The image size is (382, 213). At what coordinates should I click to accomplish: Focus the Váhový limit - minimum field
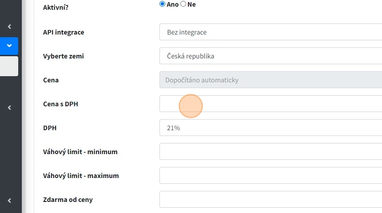pos(271,152)
